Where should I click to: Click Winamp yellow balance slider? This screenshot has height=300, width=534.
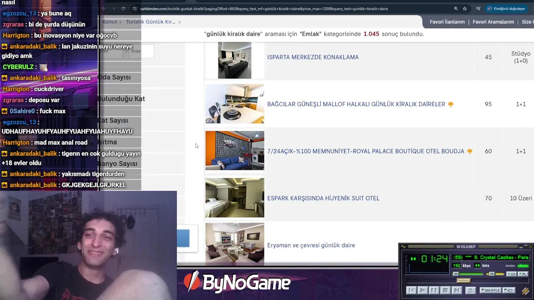coord(495,274)
